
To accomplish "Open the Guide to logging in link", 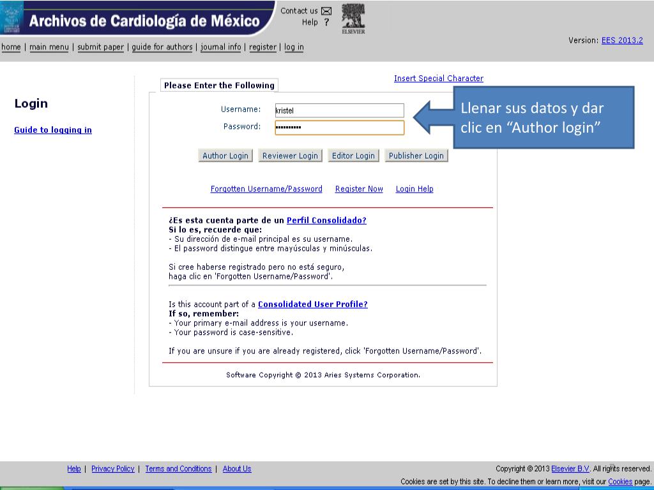I will 53,130.
